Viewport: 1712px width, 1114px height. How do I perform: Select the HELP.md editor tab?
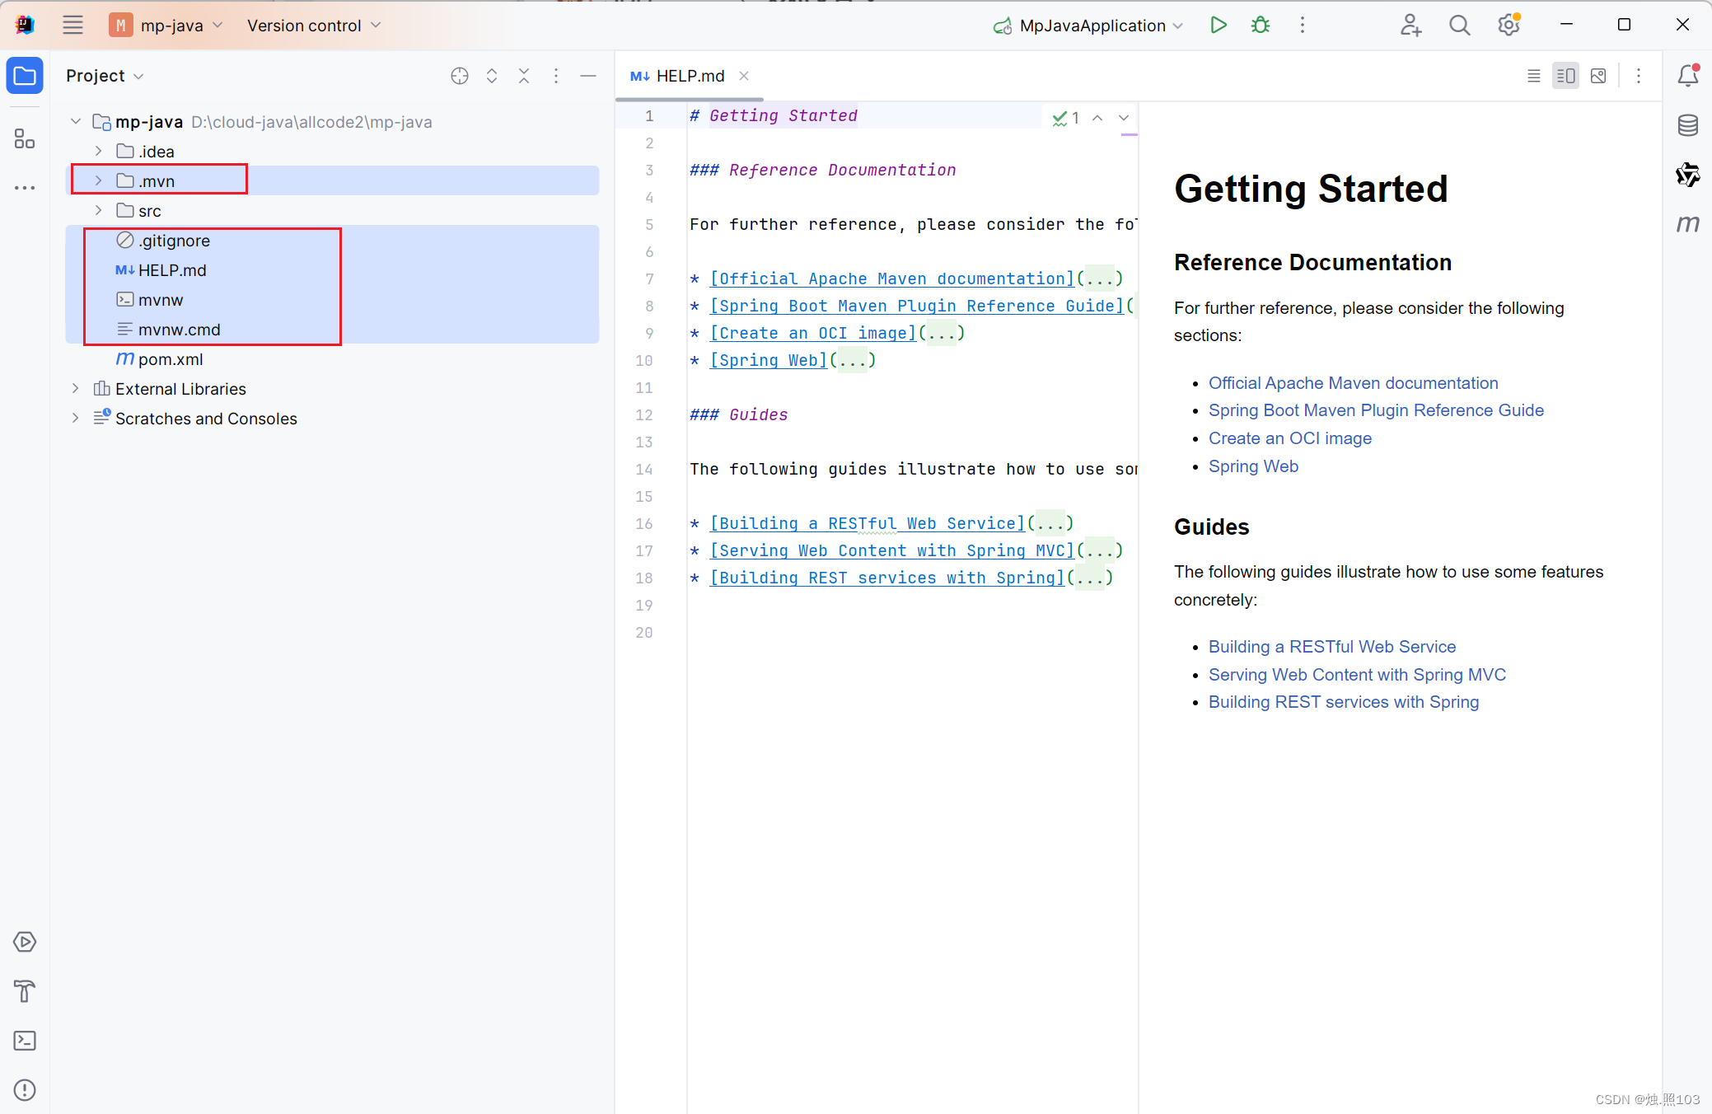(690, 76)
